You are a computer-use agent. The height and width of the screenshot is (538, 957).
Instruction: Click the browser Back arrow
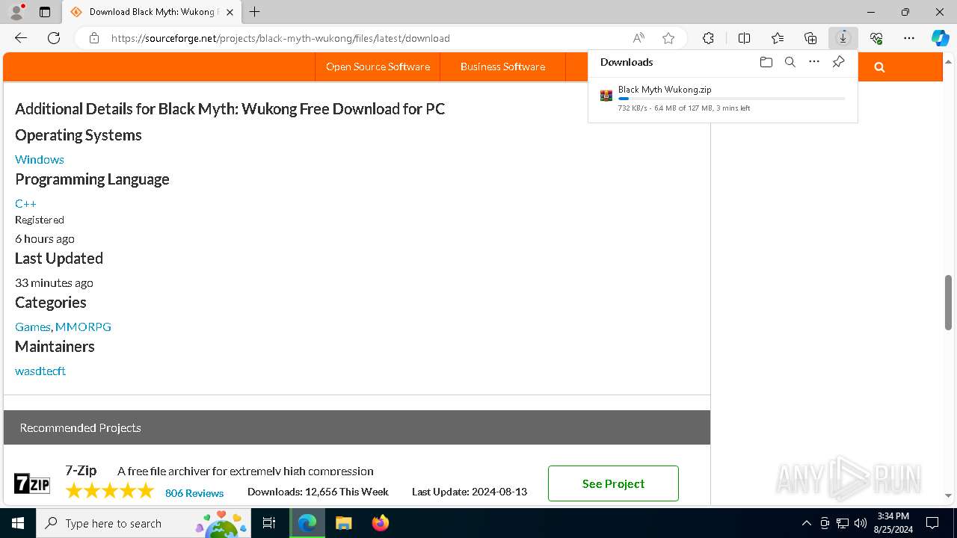[x=21, y=38]
